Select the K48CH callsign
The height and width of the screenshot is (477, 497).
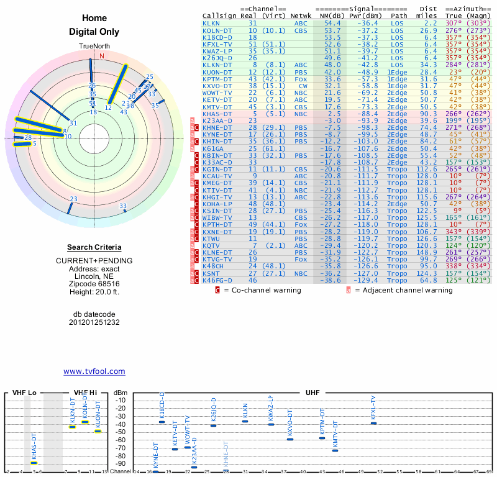click(x=213, y=266)
